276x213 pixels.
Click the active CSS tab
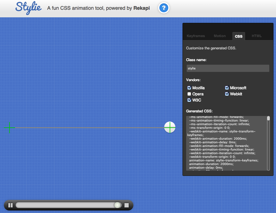239,36
